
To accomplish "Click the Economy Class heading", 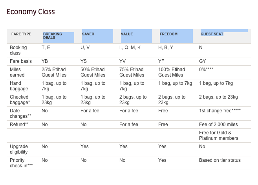I will [31, 11].
